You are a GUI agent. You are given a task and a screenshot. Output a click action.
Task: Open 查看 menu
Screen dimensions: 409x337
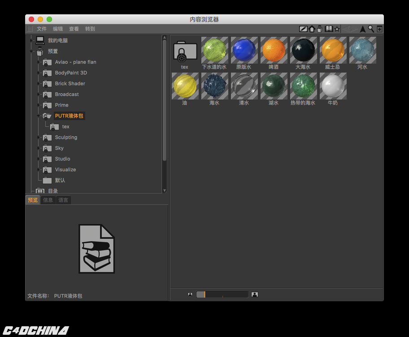[x=74, y=29]
